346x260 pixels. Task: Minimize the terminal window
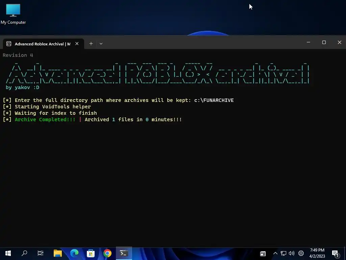tap(308, 42)
